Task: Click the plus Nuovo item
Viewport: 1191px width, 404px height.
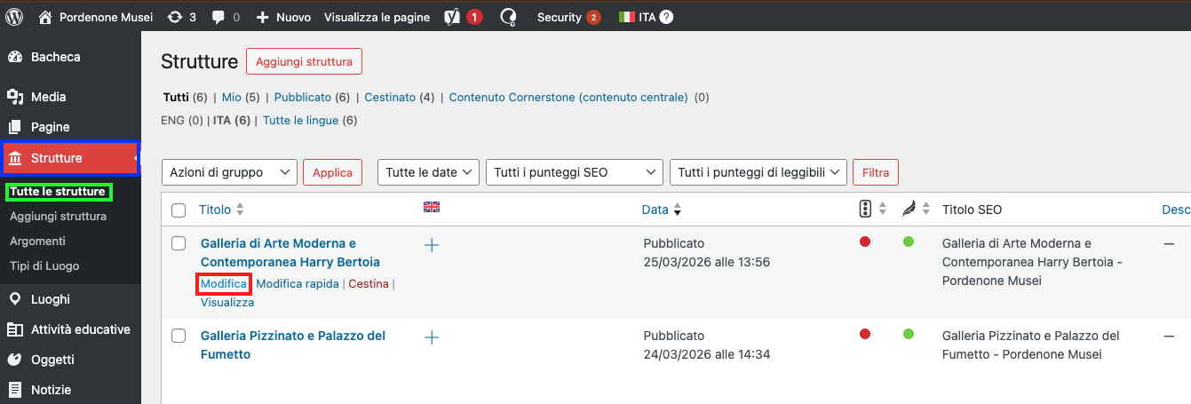Action: coord(283,17)
